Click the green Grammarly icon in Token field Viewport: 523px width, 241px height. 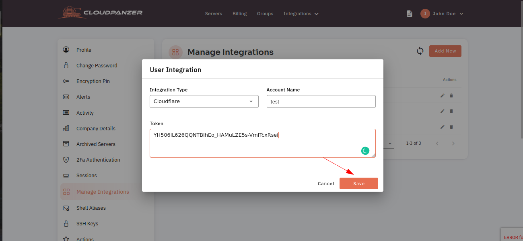[x=365, y=151]
